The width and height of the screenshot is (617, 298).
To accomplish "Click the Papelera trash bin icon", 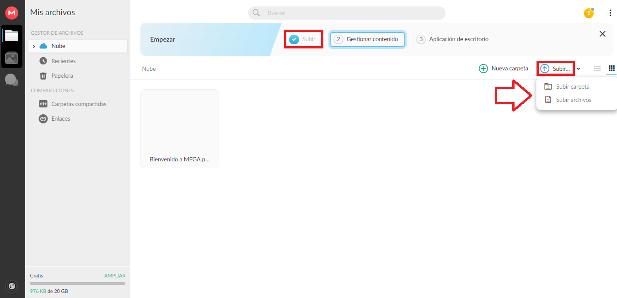I will pos(43,75).
